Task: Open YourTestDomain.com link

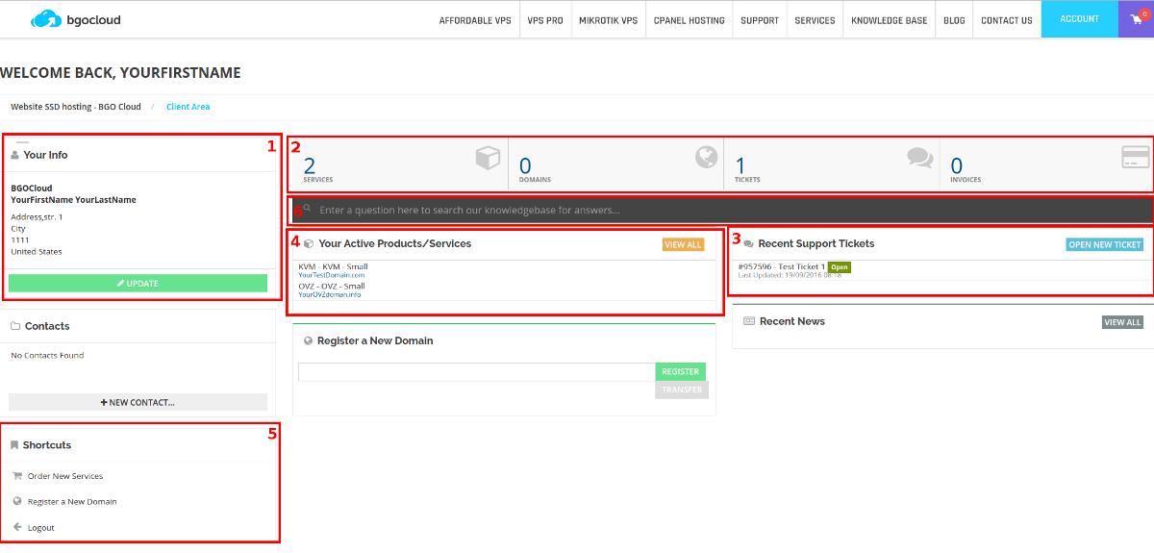Action: point(332,275)
